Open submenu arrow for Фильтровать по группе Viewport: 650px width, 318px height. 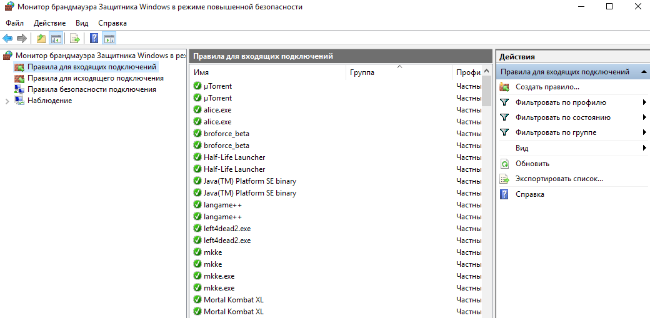coord(644,132)
